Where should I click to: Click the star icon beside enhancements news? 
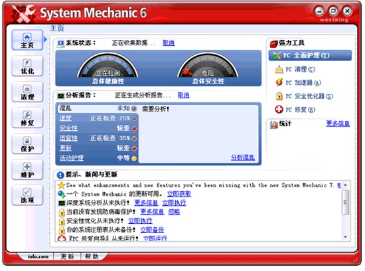click(x=61, y=185)
